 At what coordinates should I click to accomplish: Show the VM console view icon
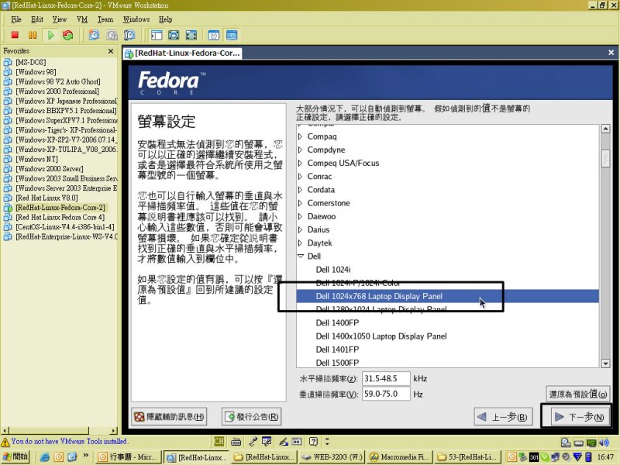[x=232, y=35]
